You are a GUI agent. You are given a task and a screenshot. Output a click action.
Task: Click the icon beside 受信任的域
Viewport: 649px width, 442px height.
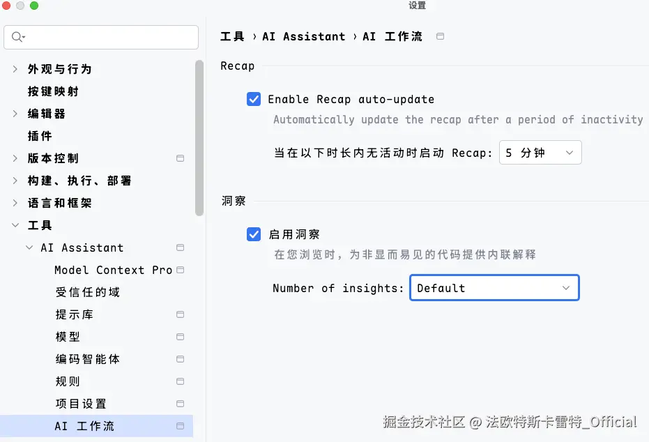(x=180, y=292)
